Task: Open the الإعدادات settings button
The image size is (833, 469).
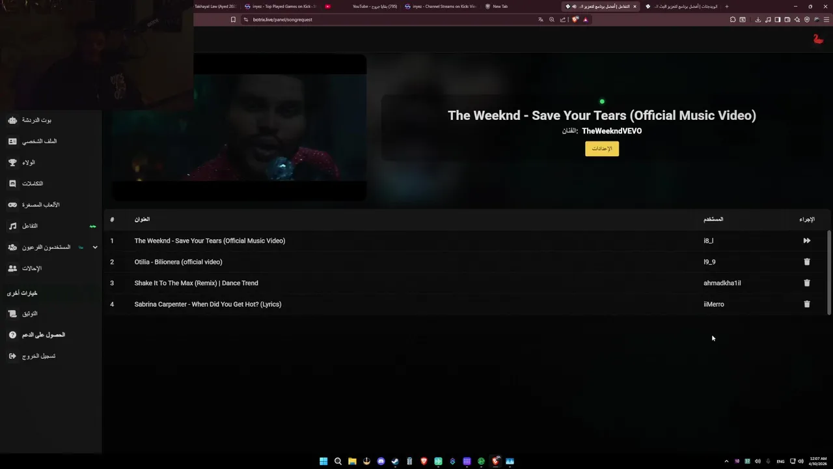Action: 602,149
